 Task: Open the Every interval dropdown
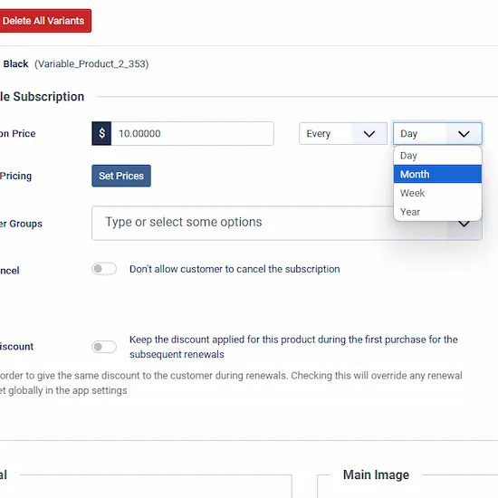(343, 133)
